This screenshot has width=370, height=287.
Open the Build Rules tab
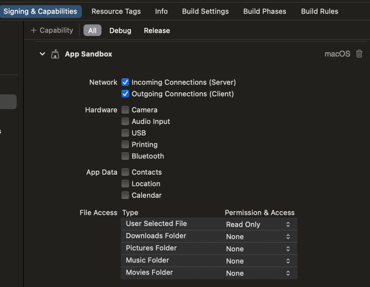pos(319,11)
